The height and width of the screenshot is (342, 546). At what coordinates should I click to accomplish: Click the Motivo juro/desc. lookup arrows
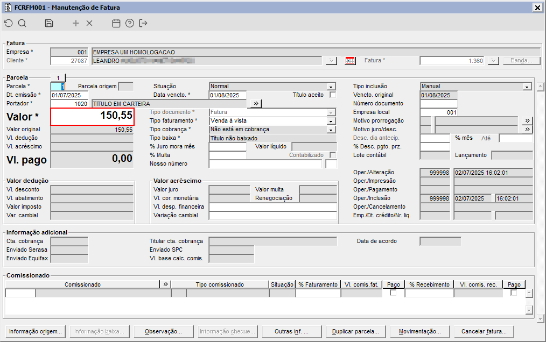click(527, 130)
